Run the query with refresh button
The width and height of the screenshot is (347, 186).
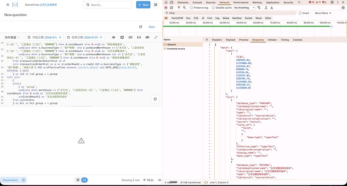pyautogui.click(x=155, y=99)
